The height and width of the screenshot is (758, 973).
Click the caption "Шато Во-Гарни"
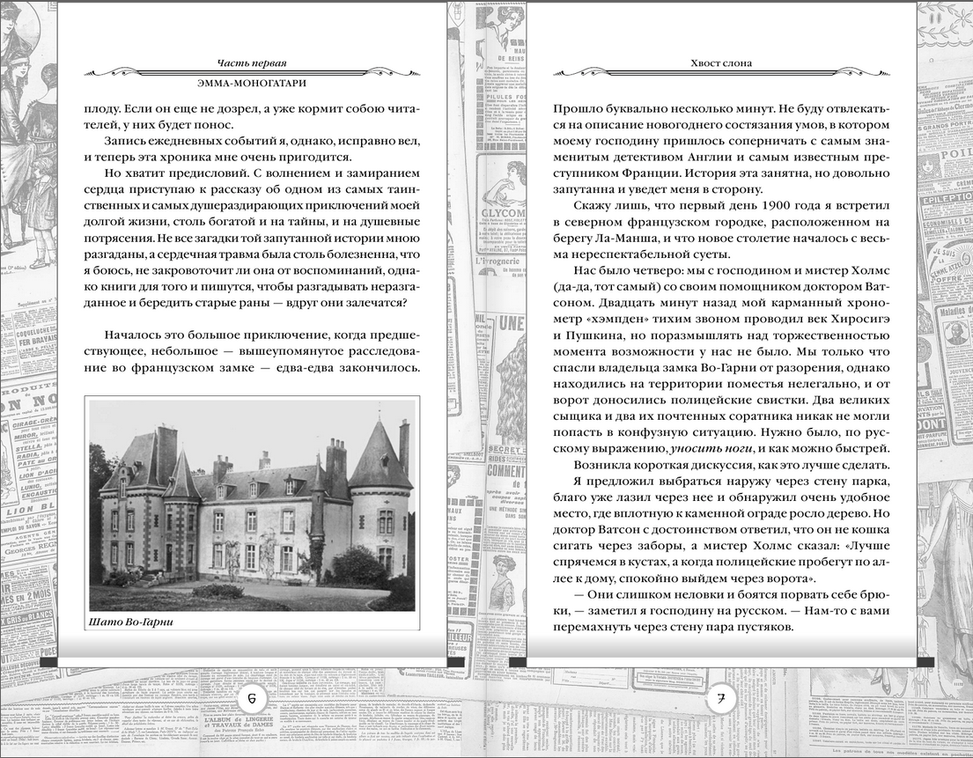132,623
